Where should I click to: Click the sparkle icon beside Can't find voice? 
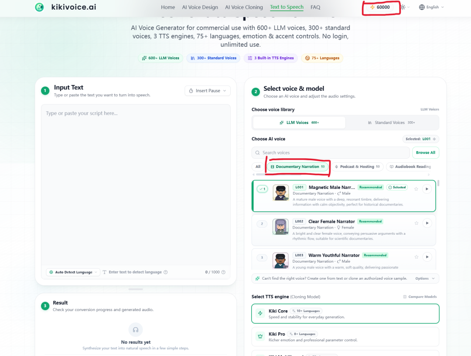click(x=257, y=278)
